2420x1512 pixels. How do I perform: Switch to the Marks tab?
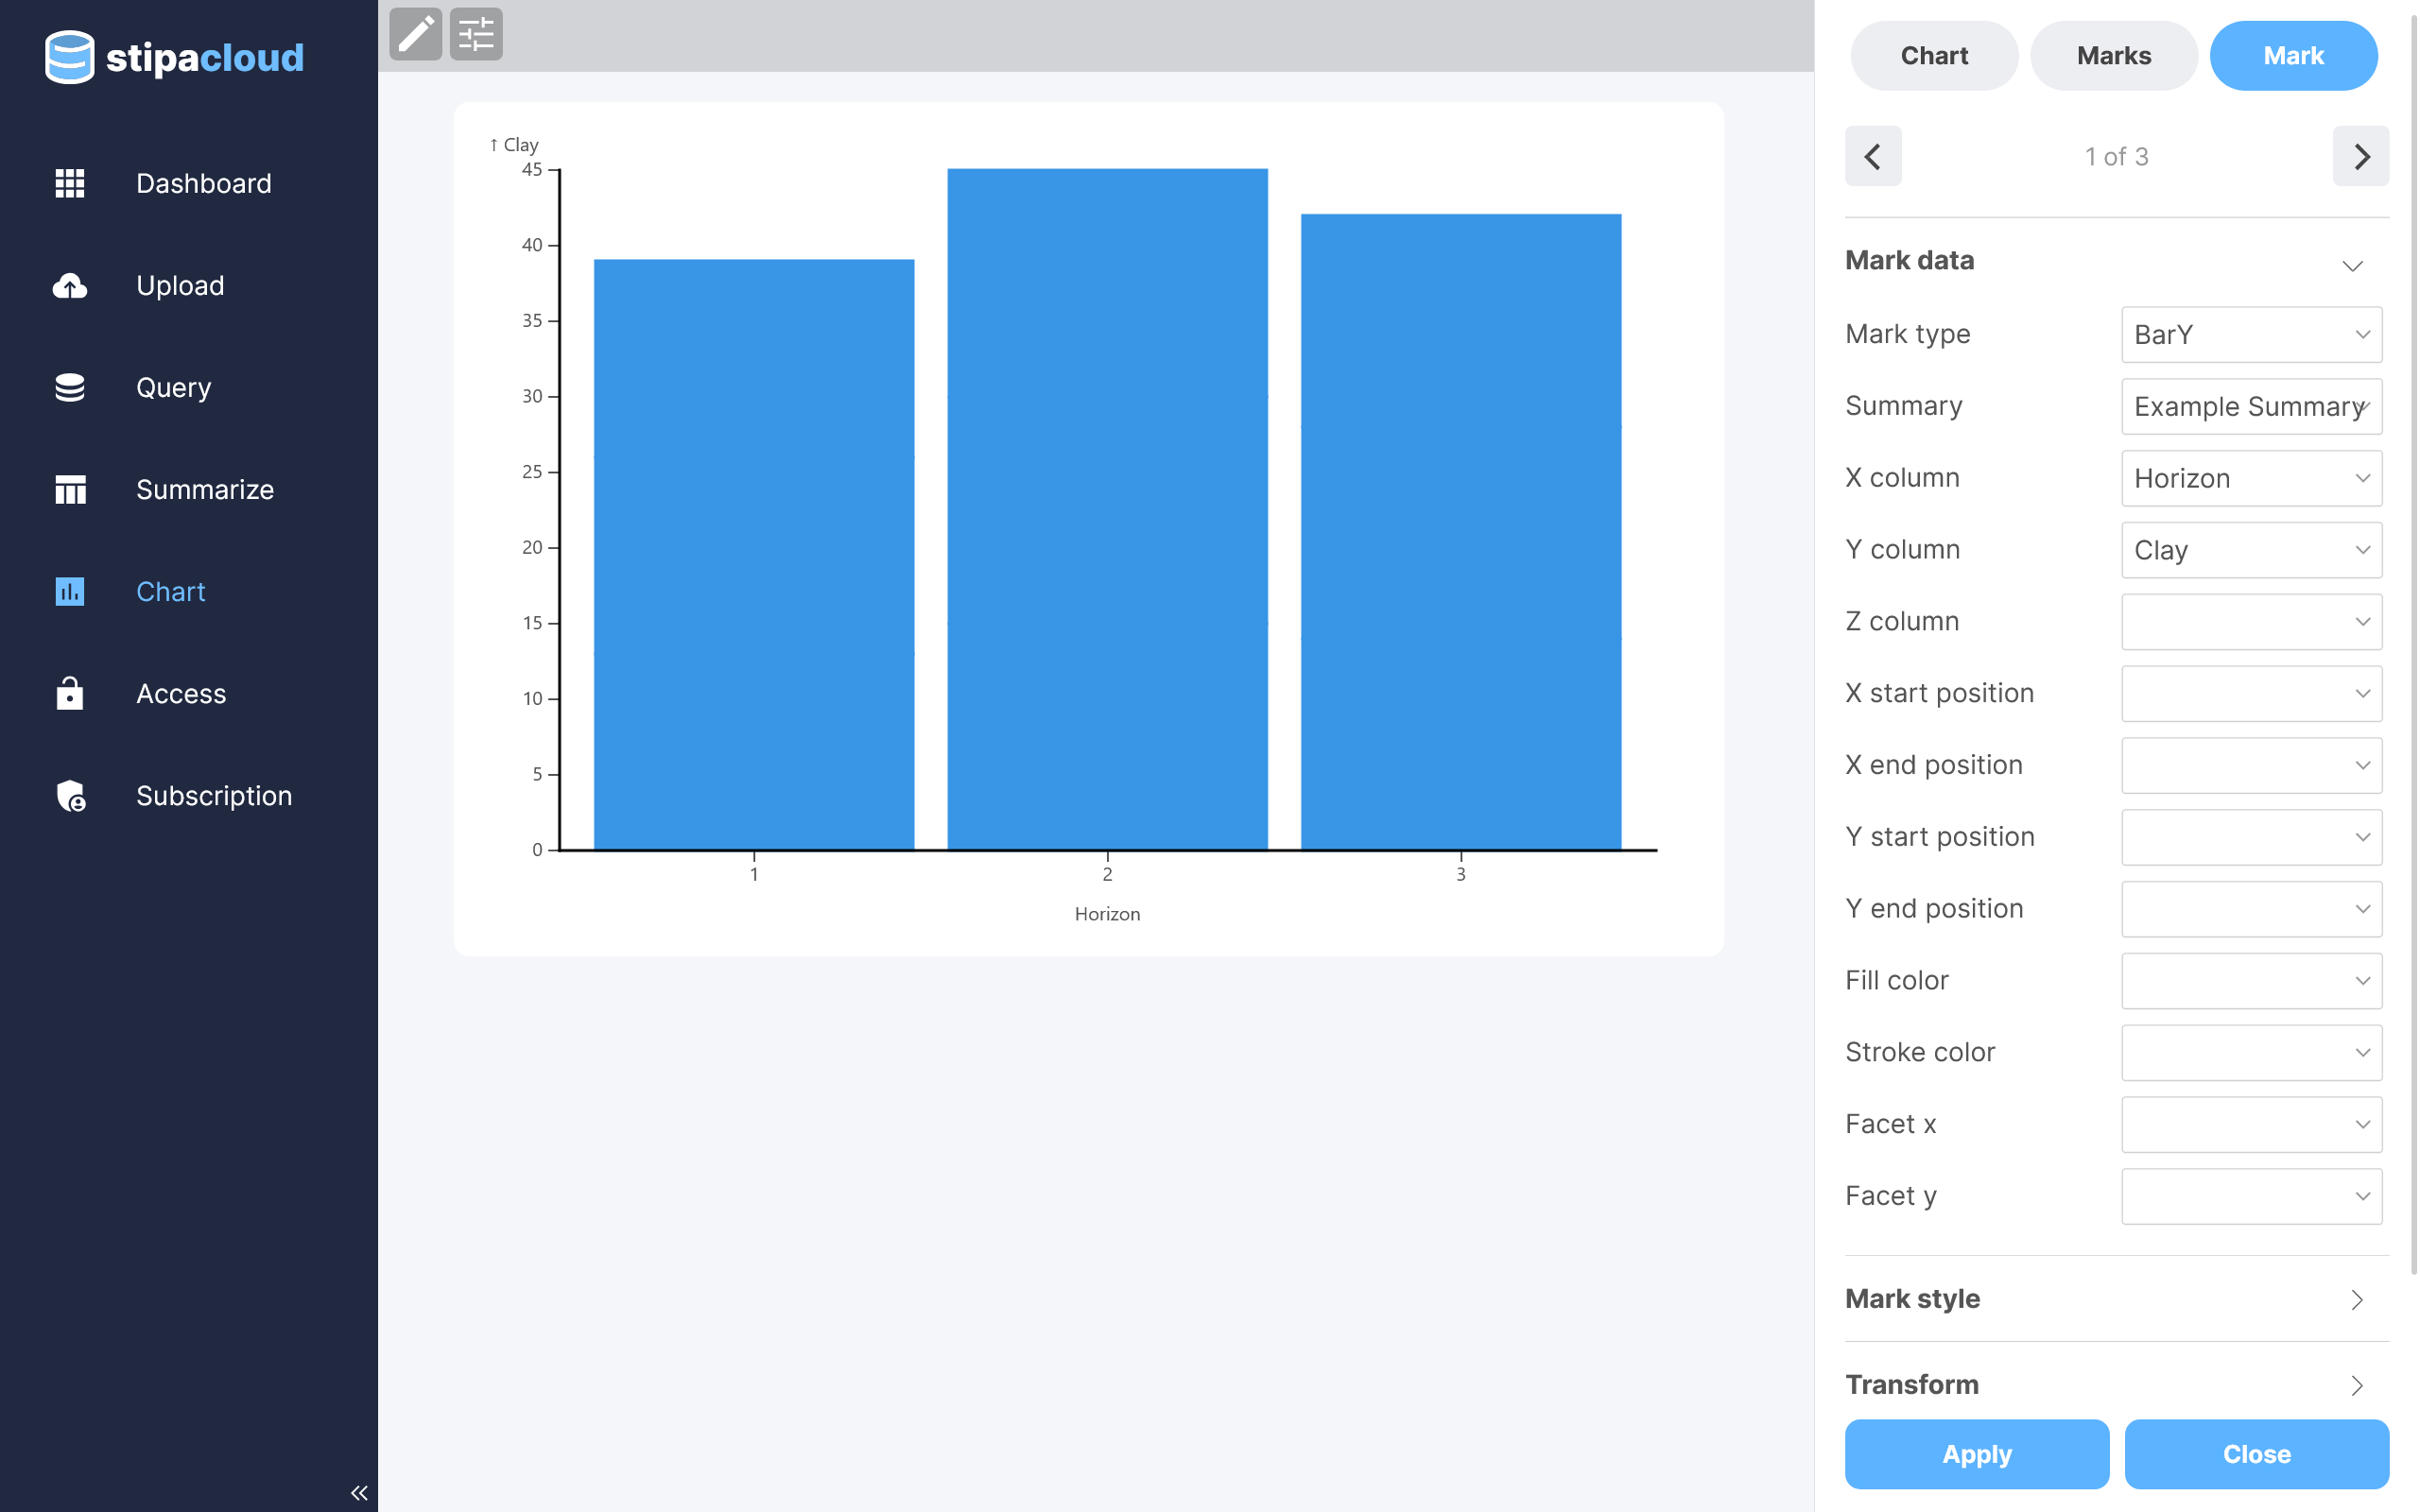pos(2113,56)
